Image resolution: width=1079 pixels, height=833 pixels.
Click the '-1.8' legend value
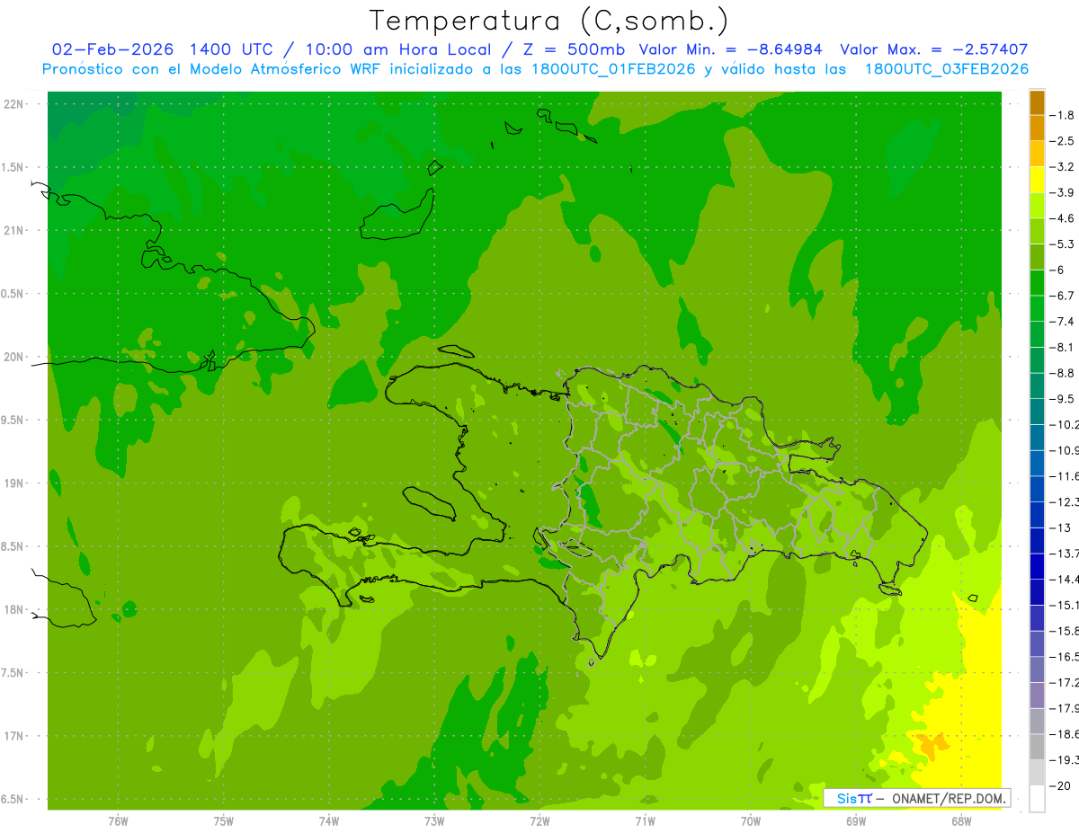[x=1063, y=115]
